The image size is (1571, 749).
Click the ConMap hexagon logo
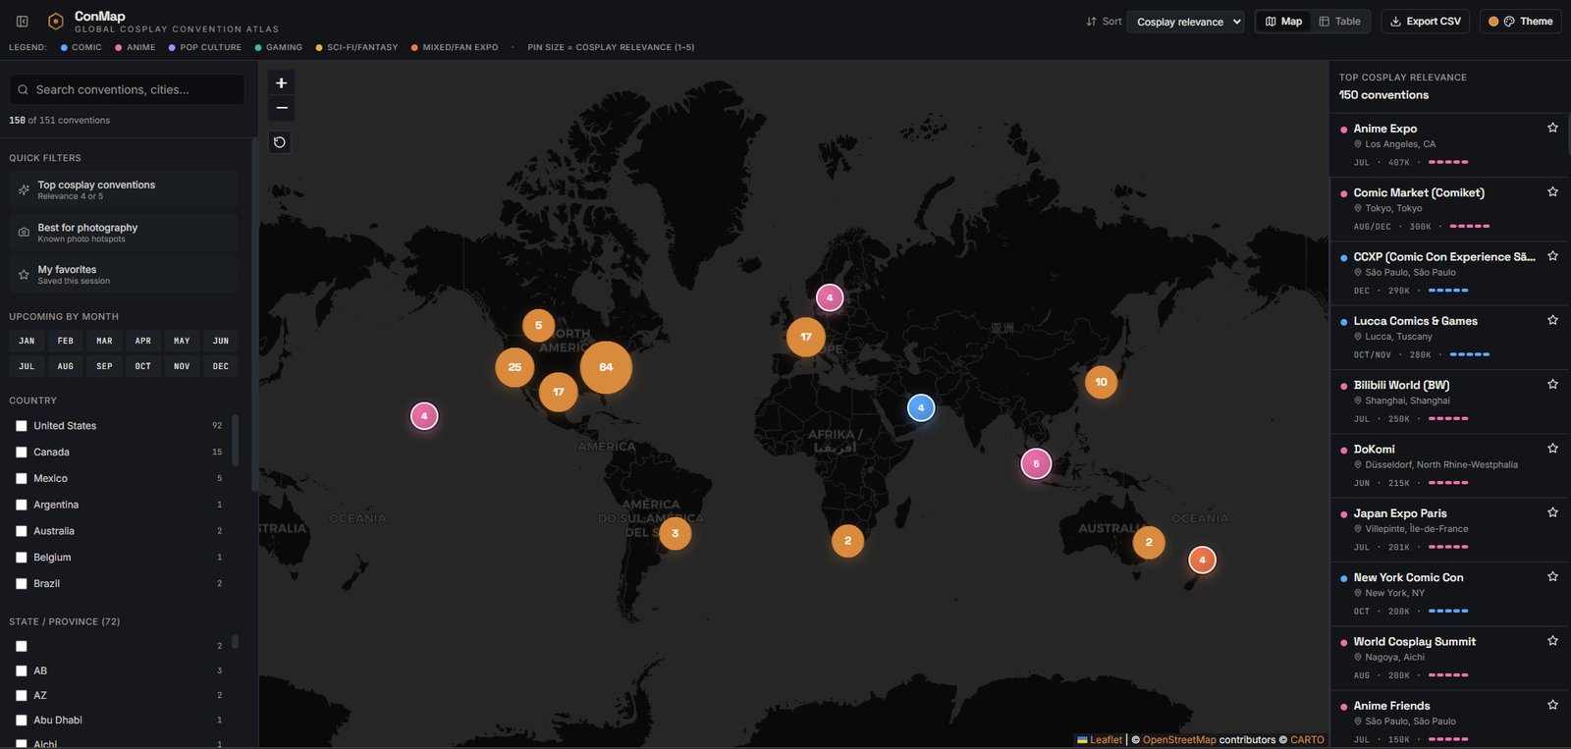click(x=56, y=21)
